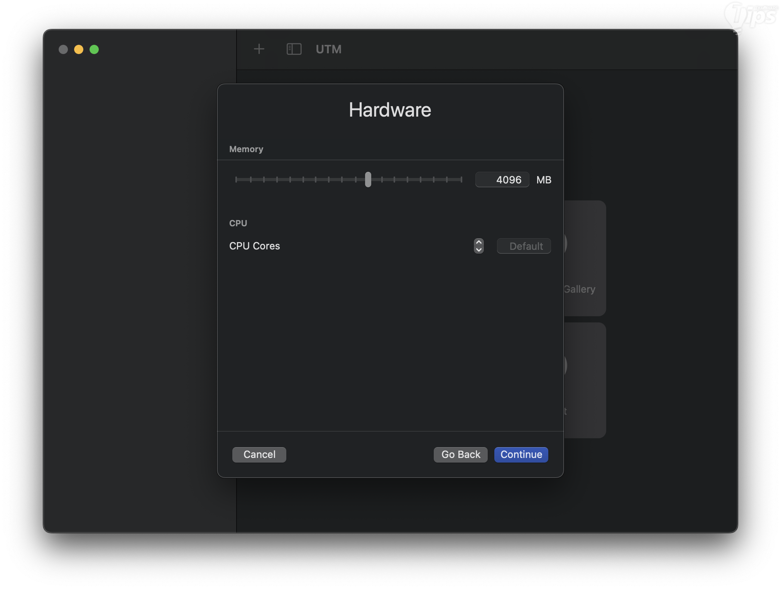This screenshot has width=781, height=590.
Task: Focus the 4096 memory size field
Action: point(502,180)
